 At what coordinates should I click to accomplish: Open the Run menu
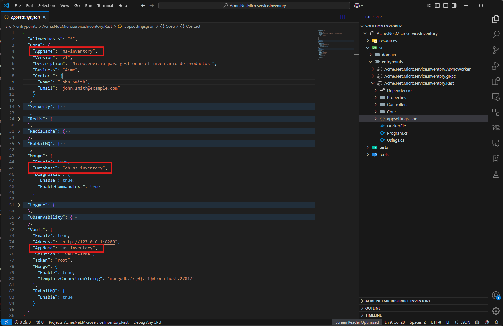click(88, 5)
